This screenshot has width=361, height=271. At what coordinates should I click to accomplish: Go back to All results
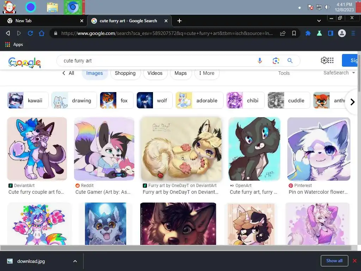click(x=68, y=73)
